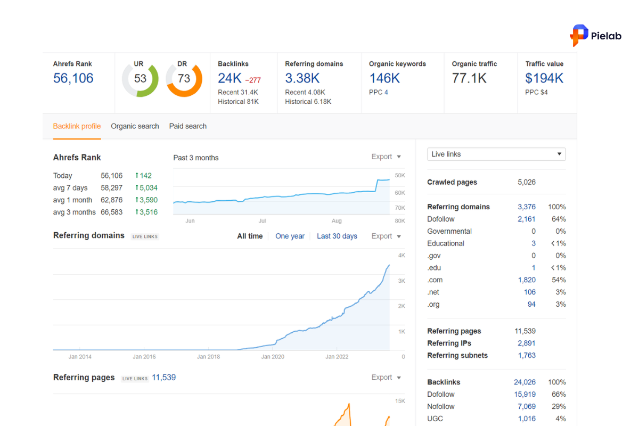
Task: Click the backlinks change -277
Action: pos(253,80)
